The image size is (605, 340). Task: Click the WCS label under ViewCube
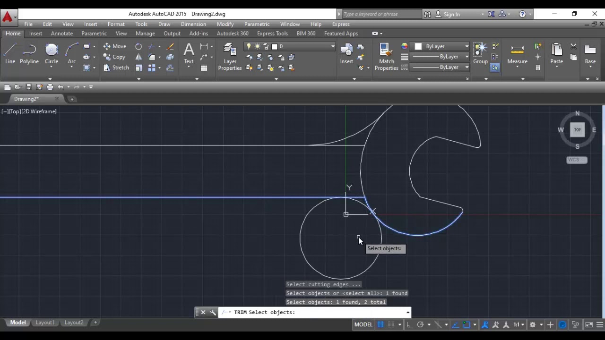577,160
